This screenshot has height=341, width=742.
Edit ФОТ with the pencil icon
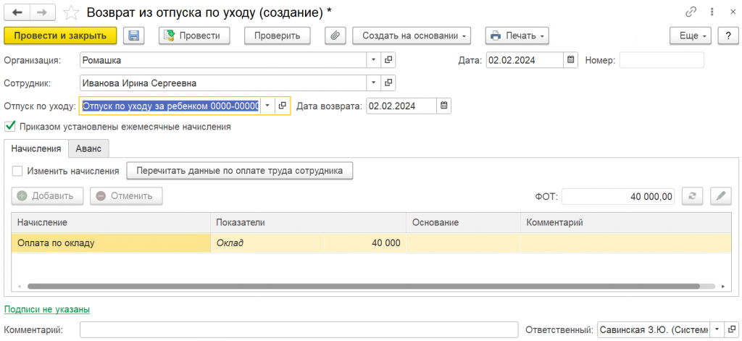(x=721, y=195)
